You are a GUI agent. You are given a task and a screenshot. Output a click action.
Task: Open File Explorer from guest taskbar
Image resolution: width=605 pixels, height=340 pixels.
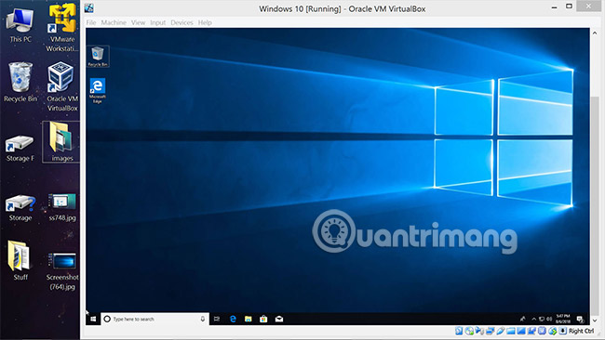click(x=249, y=319)
